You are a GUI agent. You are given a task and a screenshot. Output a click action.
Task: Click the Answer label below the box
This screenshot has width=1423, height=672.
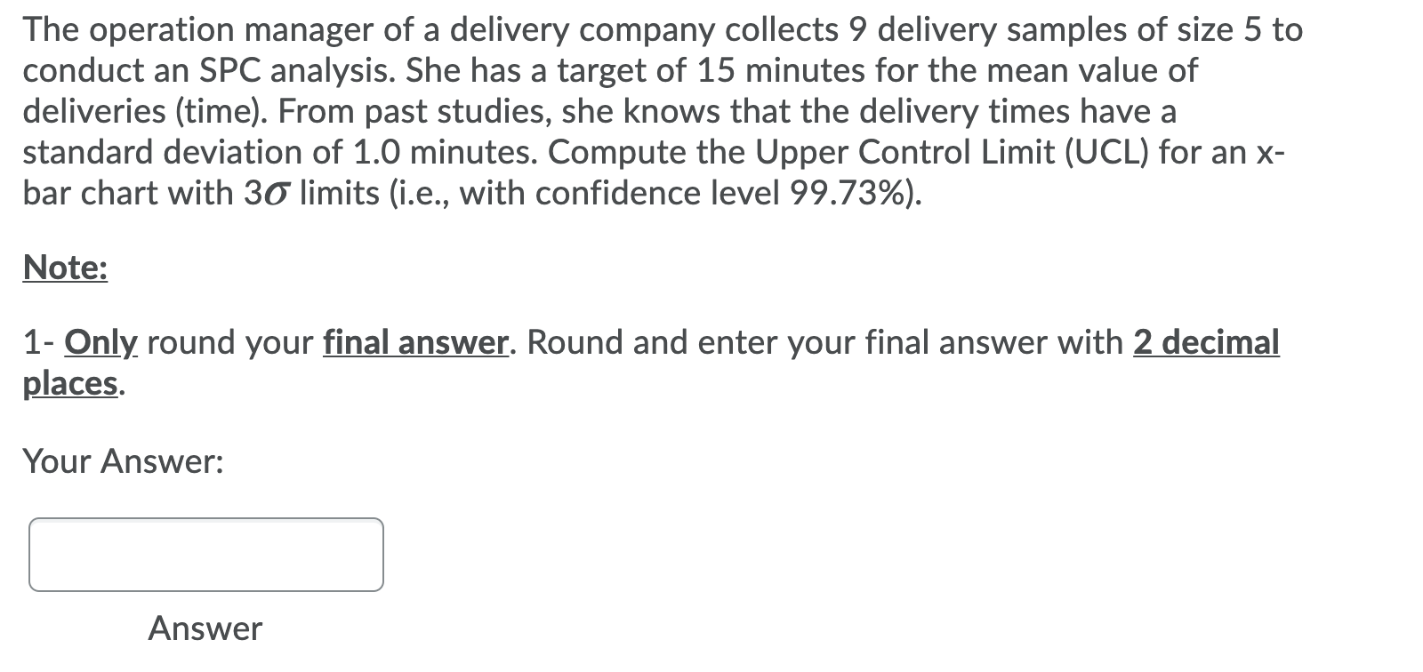tap(205, 628)
